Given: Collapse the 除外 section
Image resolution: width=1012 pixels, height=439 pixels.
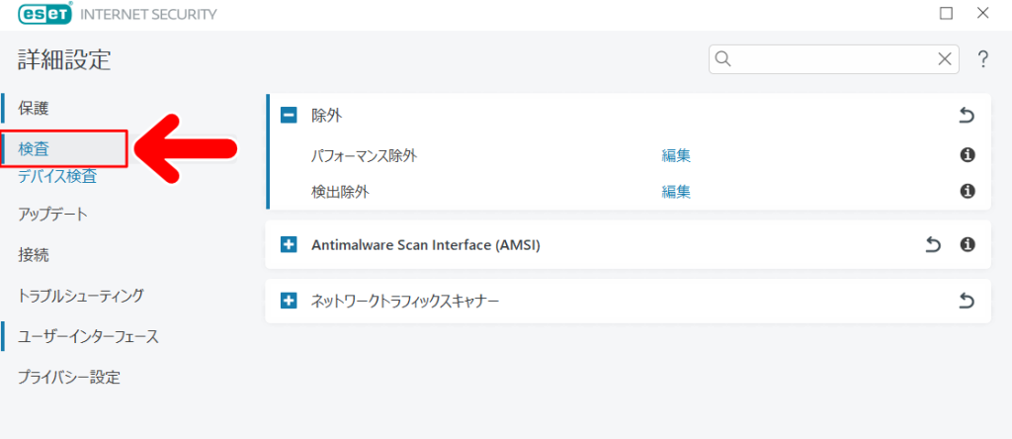Looking at the screenshot, I should (x=289, y=116).
